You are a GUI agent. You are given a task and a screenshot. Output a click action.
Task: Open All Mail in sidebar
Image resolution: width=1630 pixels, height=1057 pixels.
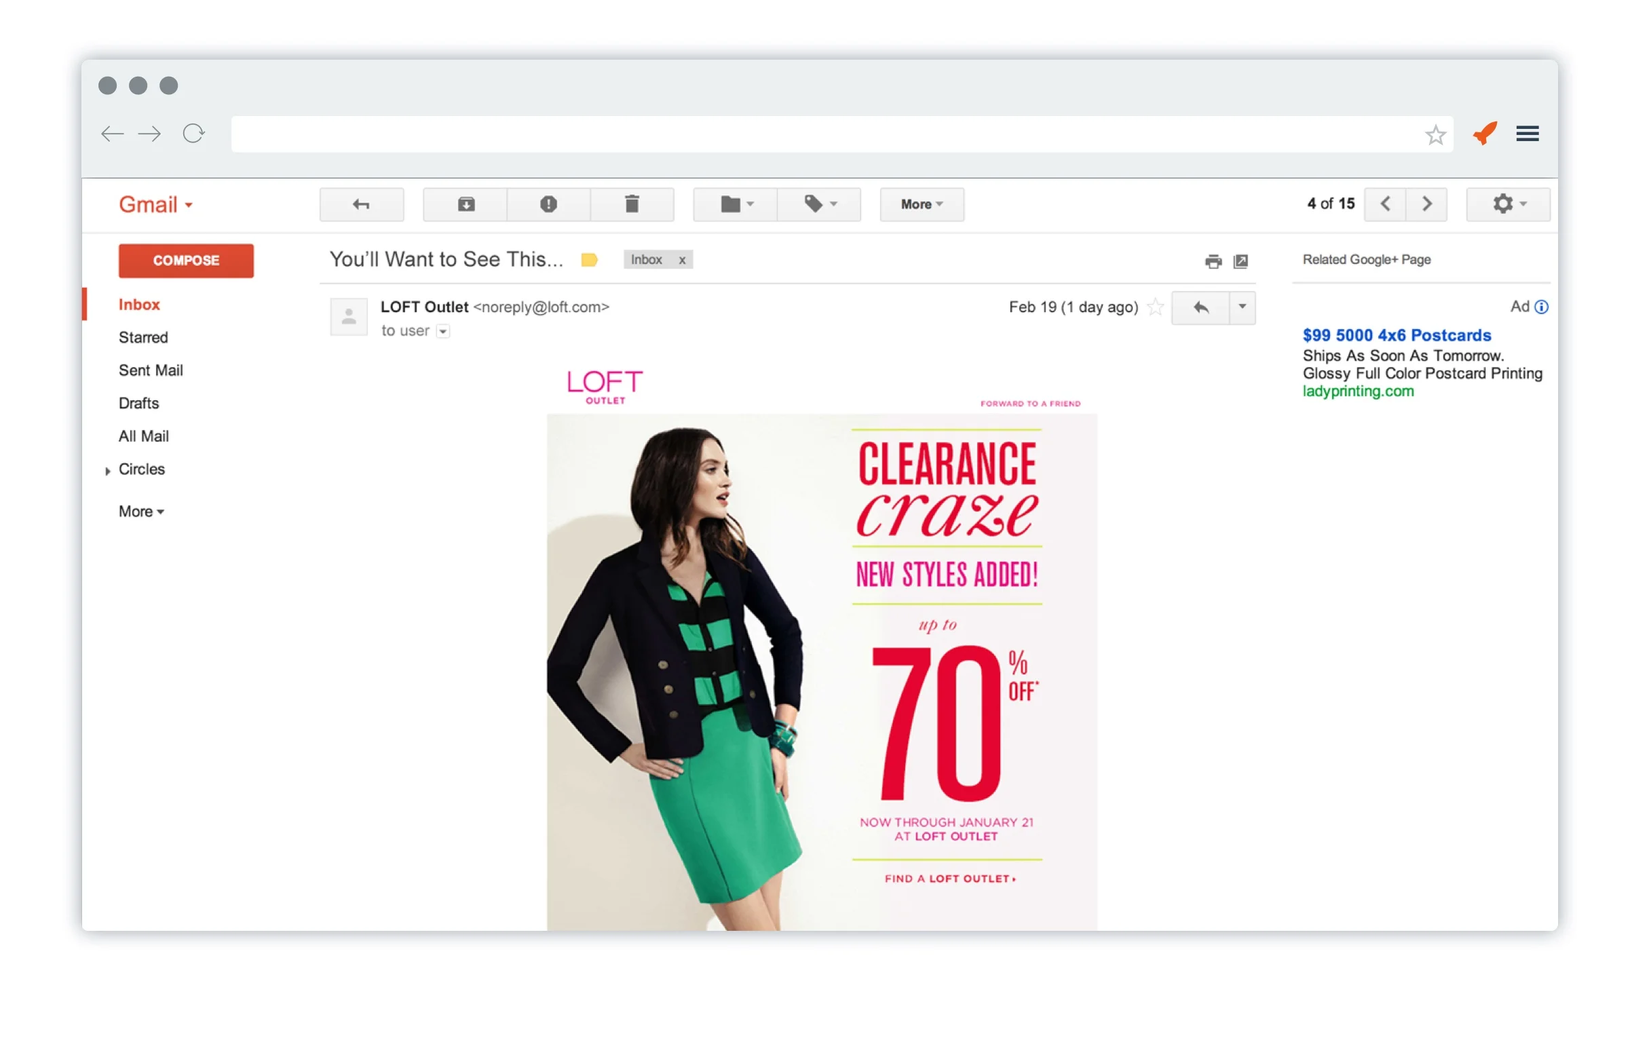coord(144,436)
